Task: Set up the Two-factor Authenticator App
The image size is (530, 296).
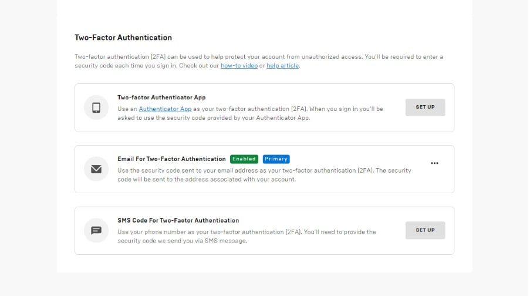Action: 425,107
